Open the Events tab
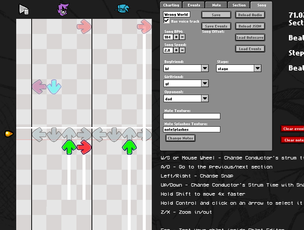The image size is (304, 230). tap(194, 5)
